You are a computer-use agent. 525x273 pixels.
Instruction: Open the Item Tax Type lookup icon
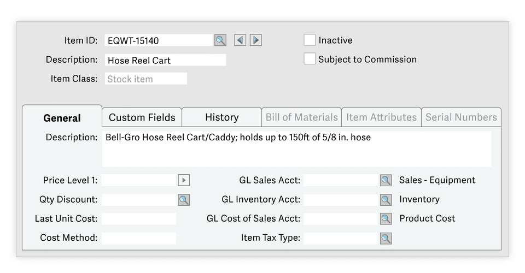point(386,238)
